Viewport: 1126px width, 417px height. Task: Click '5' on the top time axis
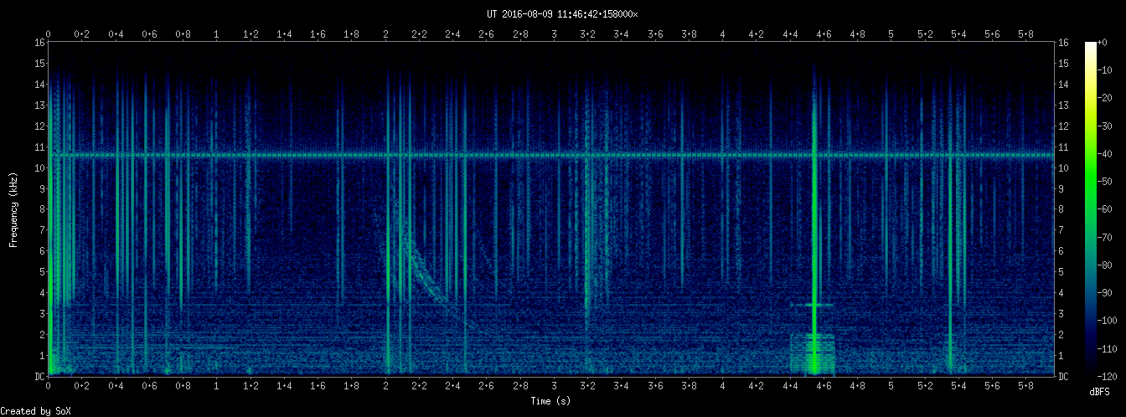point(891,34)
